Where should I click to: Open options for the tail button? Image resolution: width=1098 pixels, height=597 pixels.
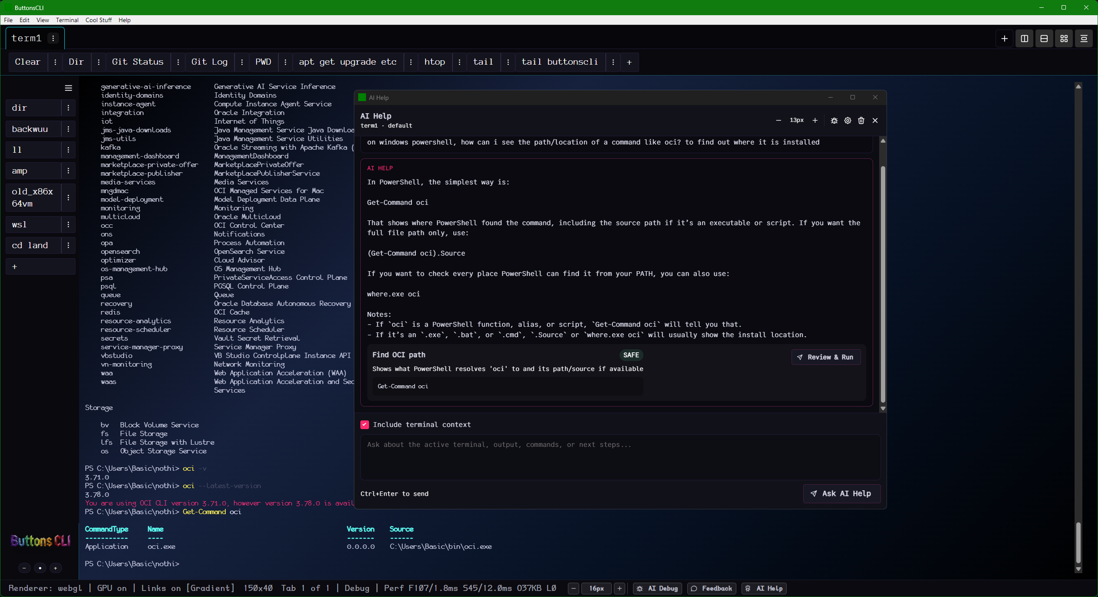[x=508, y=62]
